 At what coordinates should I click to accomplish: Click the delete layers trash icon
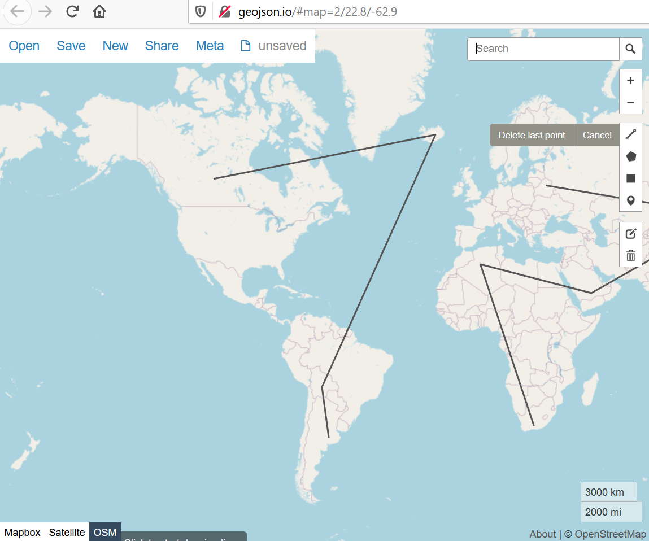point(630,255)
